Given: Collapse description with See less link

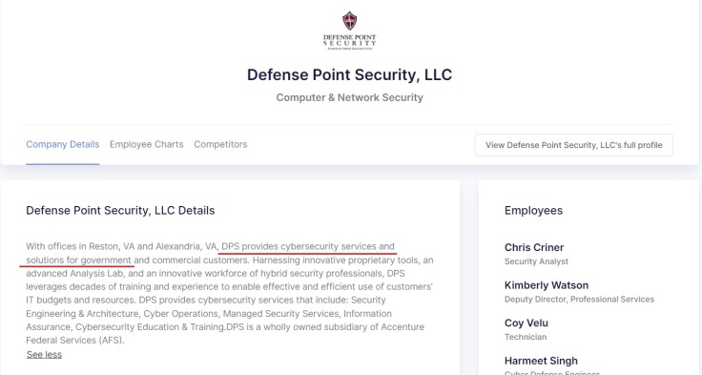Looking at the screenshot, I should point(44,354).
